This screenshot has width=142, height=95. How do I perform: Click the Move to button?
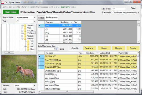click(118, 48)
